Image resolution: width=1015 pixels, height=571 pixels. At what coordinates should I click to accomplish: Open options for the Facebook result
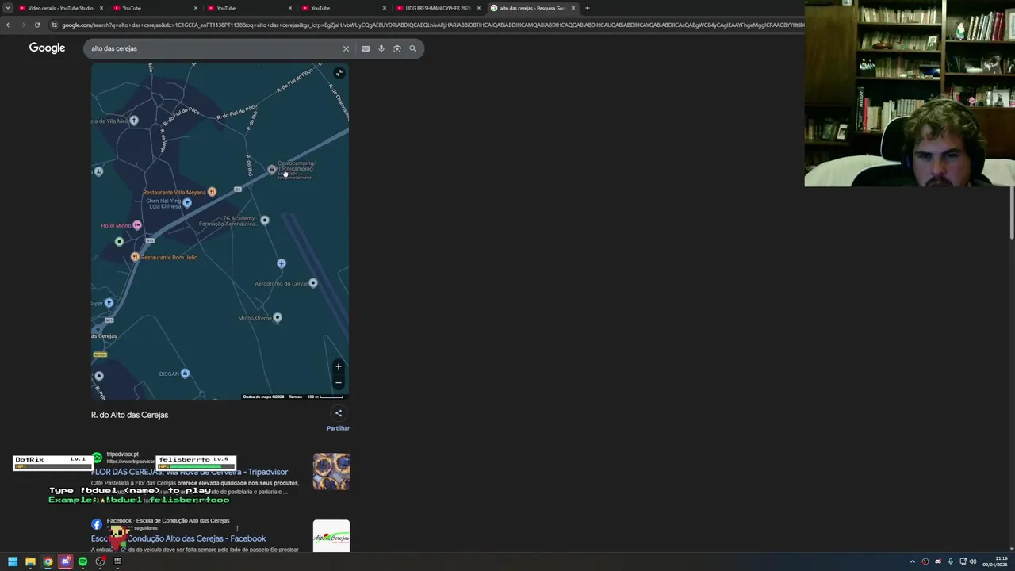click(x=237, y=528)
